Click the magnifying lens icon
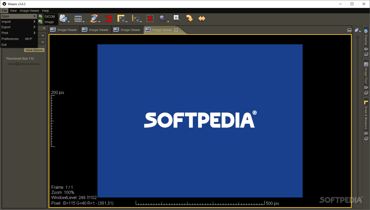370x210 pixels. point(177,18)
